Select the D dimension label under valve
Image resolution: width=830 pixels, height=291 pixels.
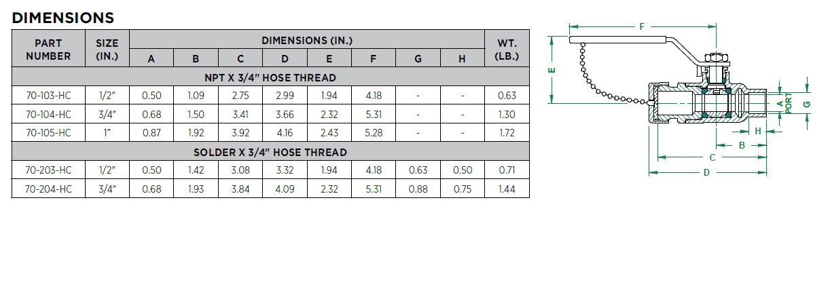tap(706, 172)
